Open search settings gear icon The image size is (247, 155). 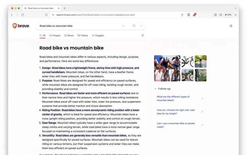pyautogui.click(x=231, y=26)
